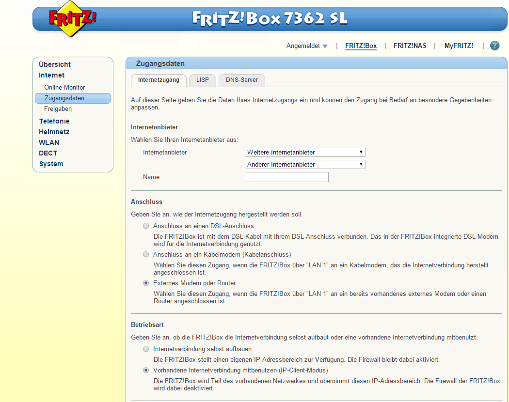This screenshot has width=509, height=402.
Task: Click the Betriebsart section heading
Action: (x=147, y=325)
